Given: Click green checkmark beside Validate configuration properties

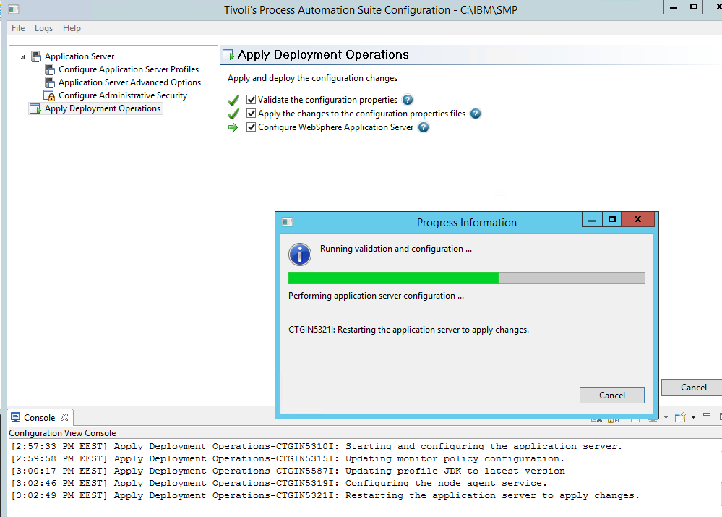Looking at the screenshot, I should tap(233, 100).
